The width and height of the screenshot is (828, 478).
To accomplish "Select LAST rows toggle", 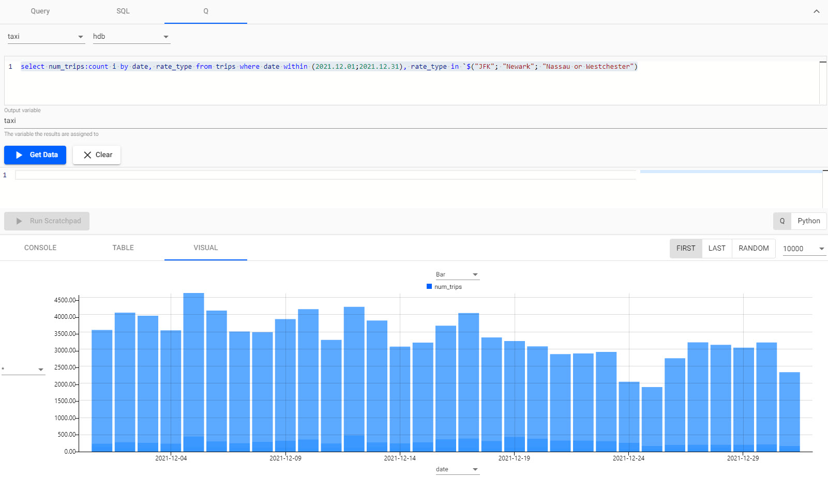I will click(x=717, y=249).
